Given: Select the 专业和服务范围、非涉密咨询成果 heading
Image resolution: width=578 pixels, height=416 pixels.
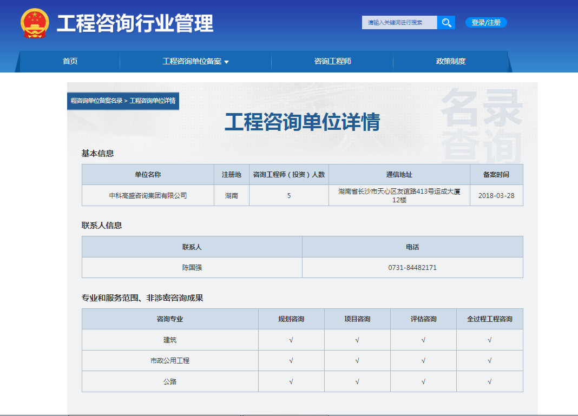Looking at the screenshot, I should (x=142, y=298).
